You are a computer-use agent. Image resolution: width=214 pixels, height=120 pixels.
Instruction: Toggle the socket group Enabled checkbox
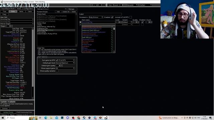(x=112, y=17)
